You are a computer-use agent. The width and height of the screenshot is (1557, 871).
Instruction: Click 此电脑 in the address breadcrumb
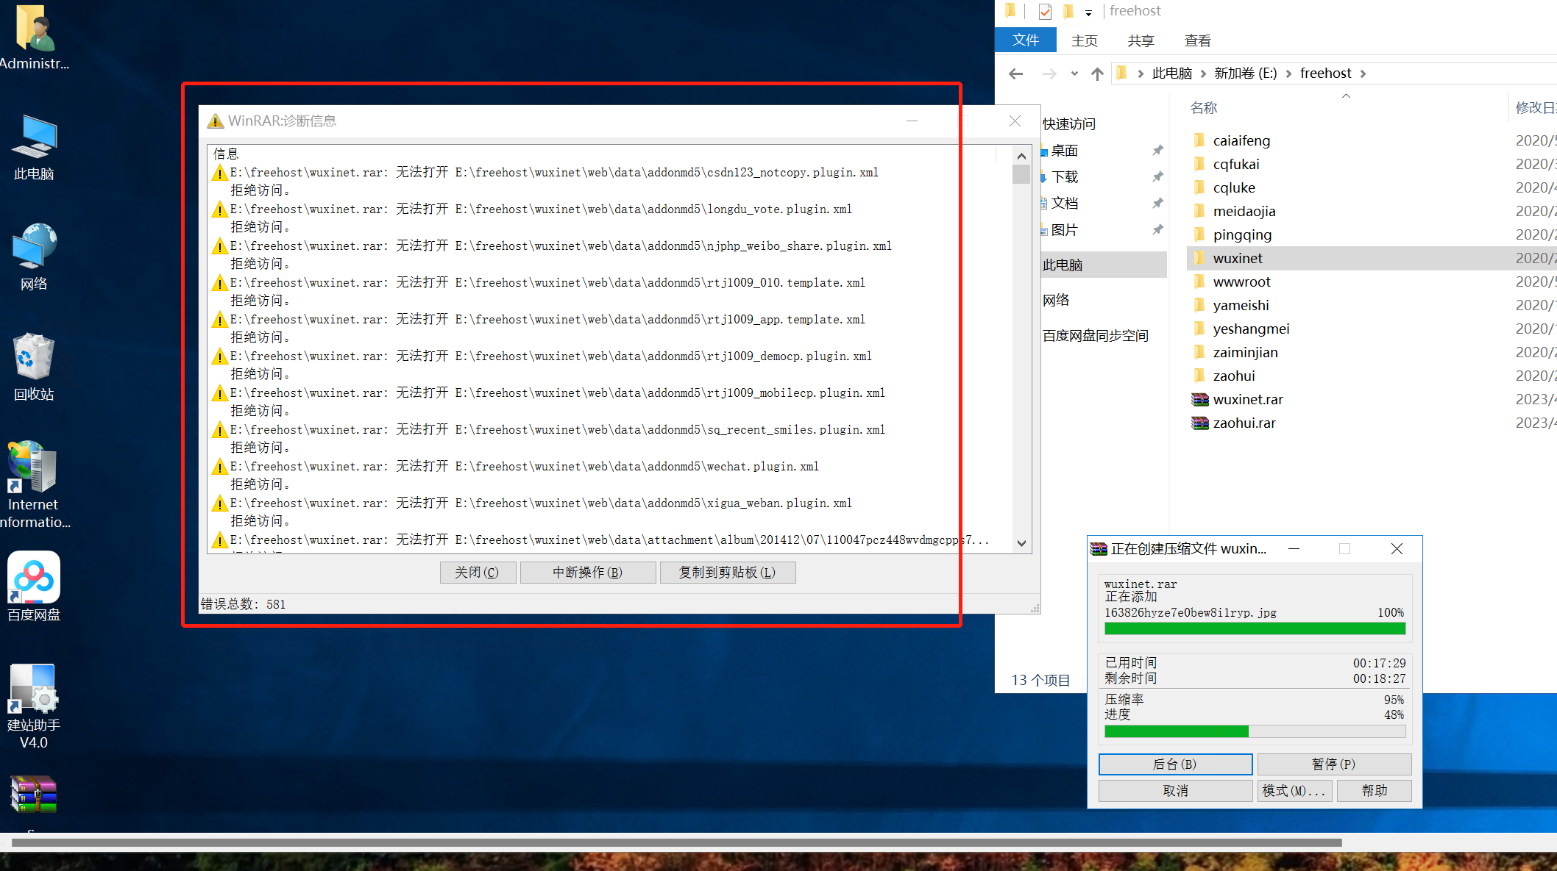coord(1172,74)
